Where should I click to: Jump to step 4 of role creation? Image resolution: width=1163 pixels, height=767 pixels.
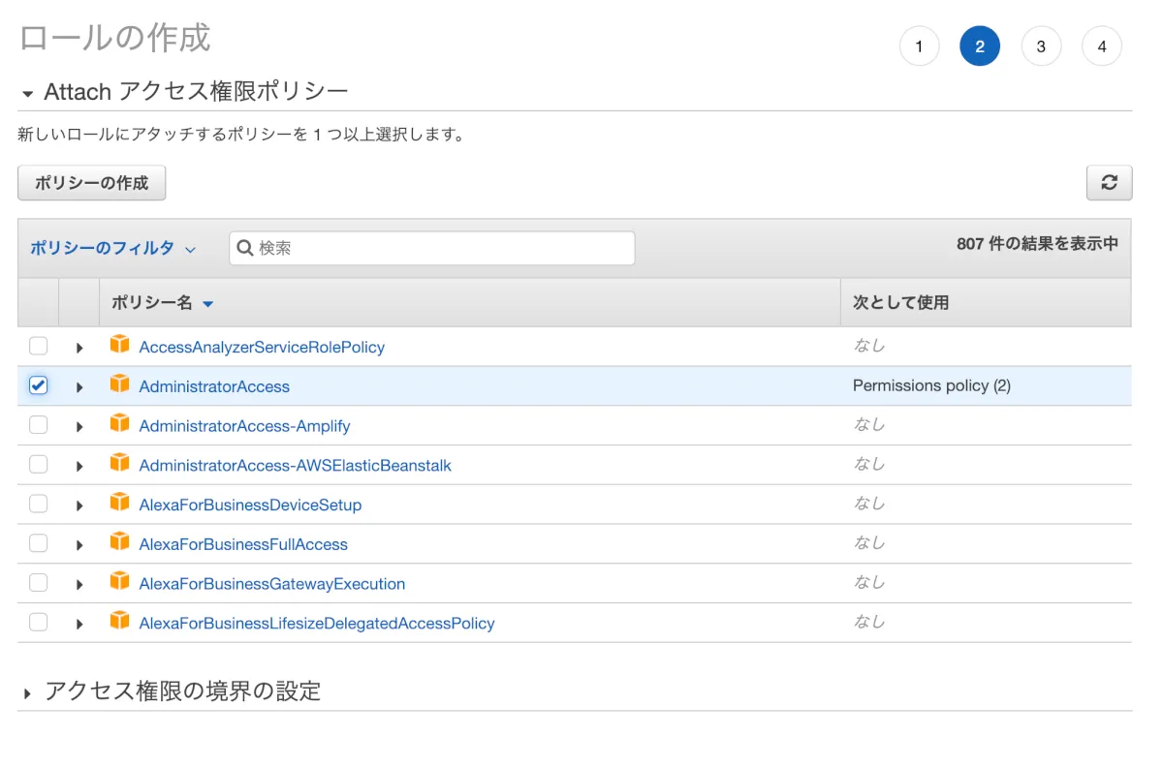point(1102,46)
